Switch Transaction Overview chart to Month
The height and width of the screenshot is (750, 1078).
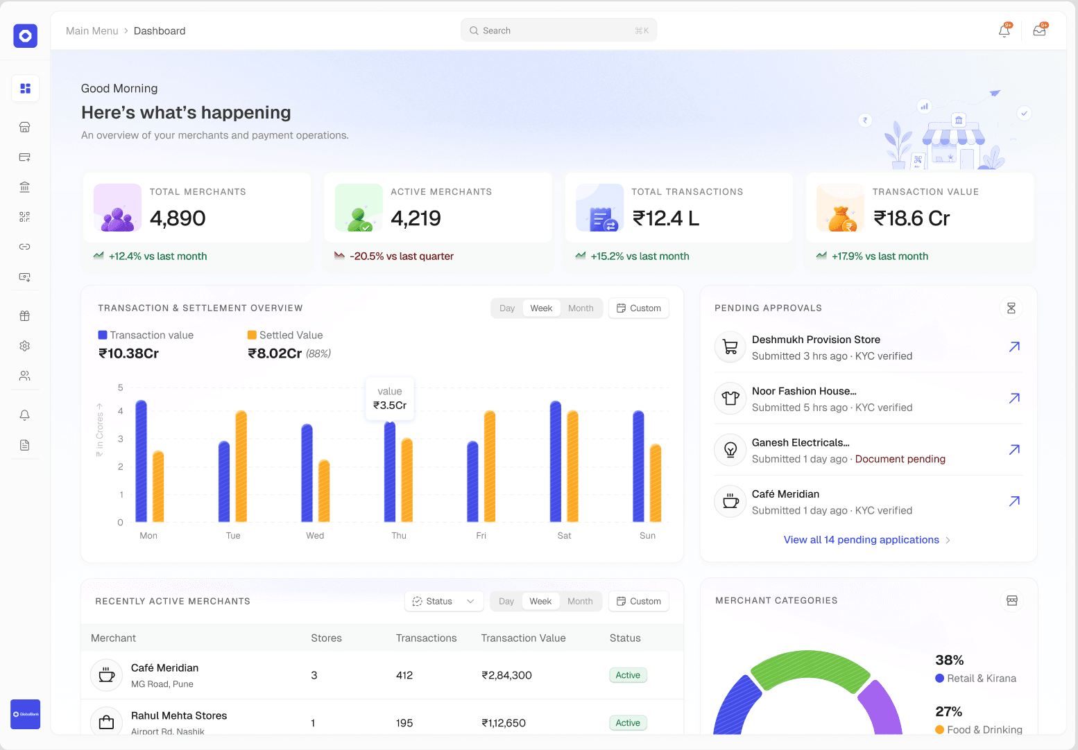click(x=581, y=308)
